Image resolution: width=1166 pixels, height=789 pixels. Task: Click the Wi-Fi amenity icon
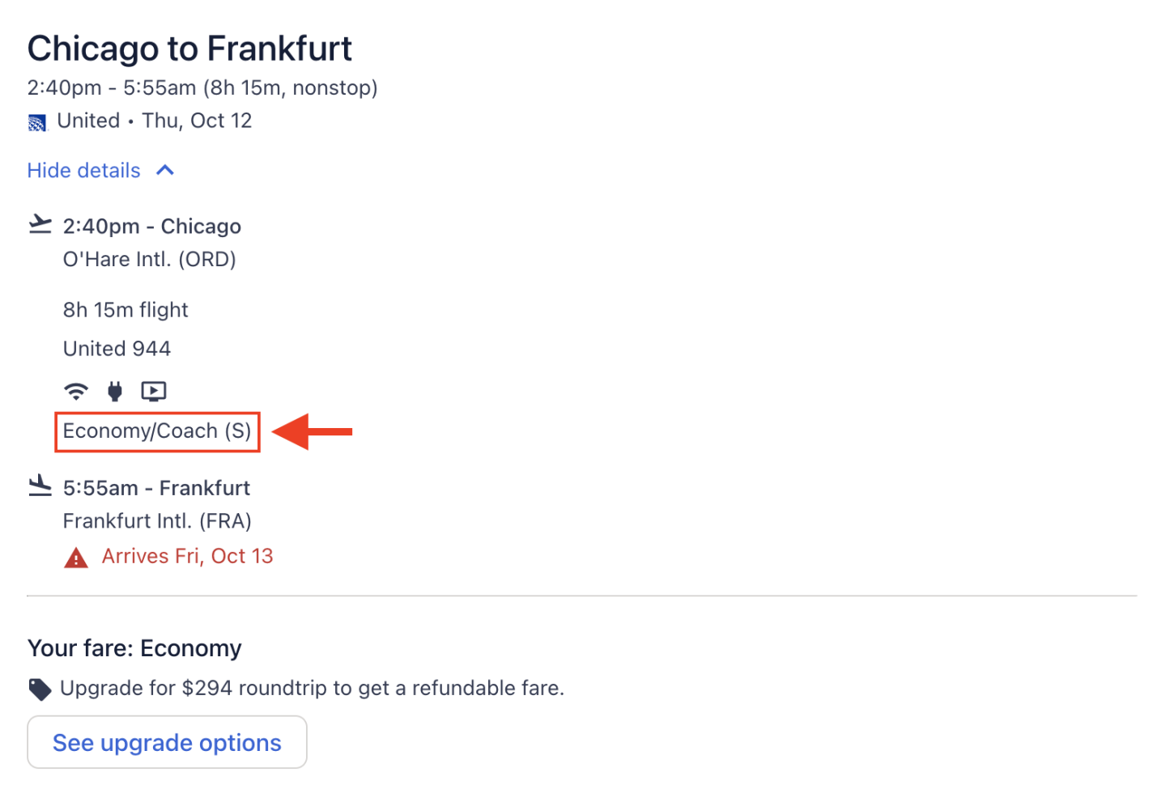tap(76, 392)
